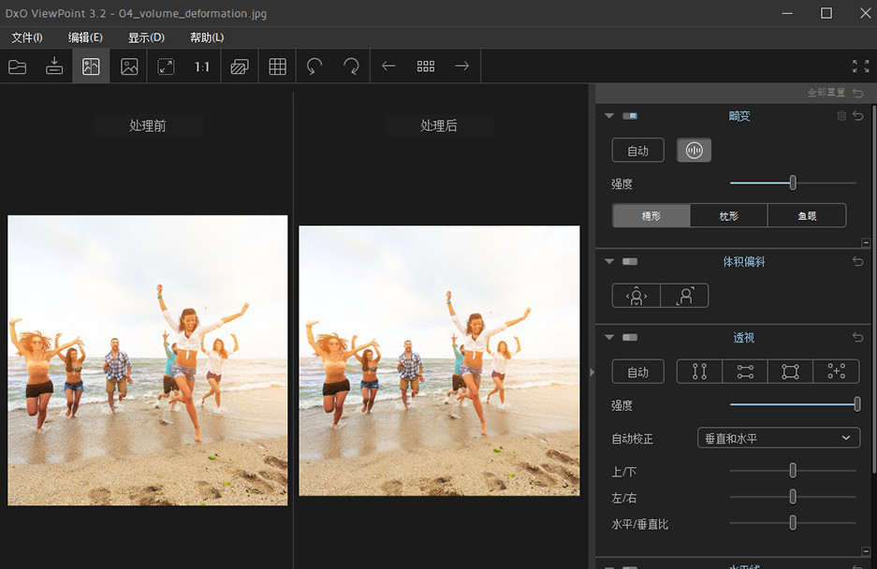Click the 自动 button in the 透视 panel
877x569 pixels.
click(638, 372)
